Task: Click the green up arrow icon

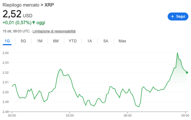Action: tap(34, 23)
